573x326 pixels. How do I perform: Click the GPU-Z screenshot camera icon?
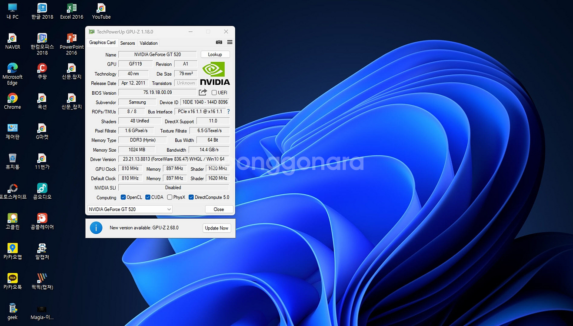point(219,42)
